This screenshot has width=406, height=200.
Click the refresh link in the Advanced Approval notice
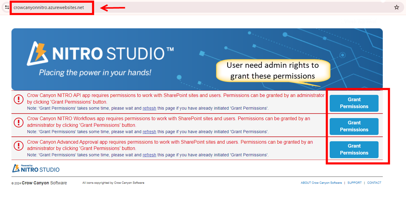(150, 155)
